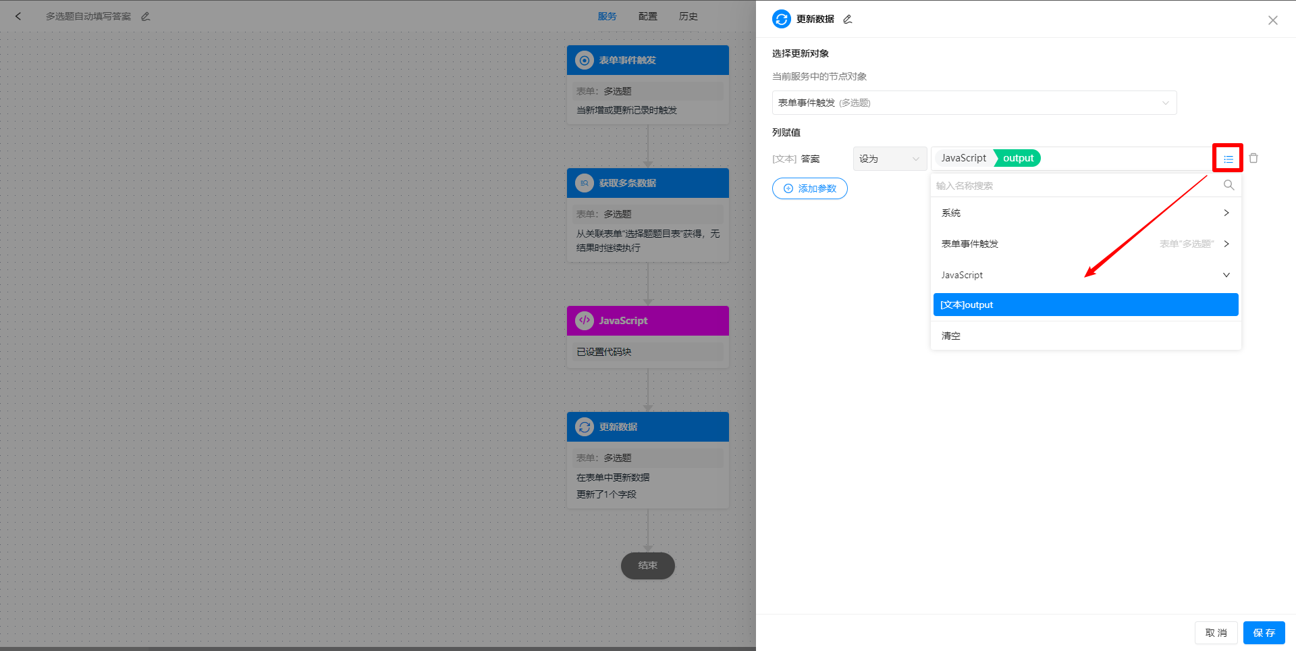Switch to the 配置 tab

[647, 16]
